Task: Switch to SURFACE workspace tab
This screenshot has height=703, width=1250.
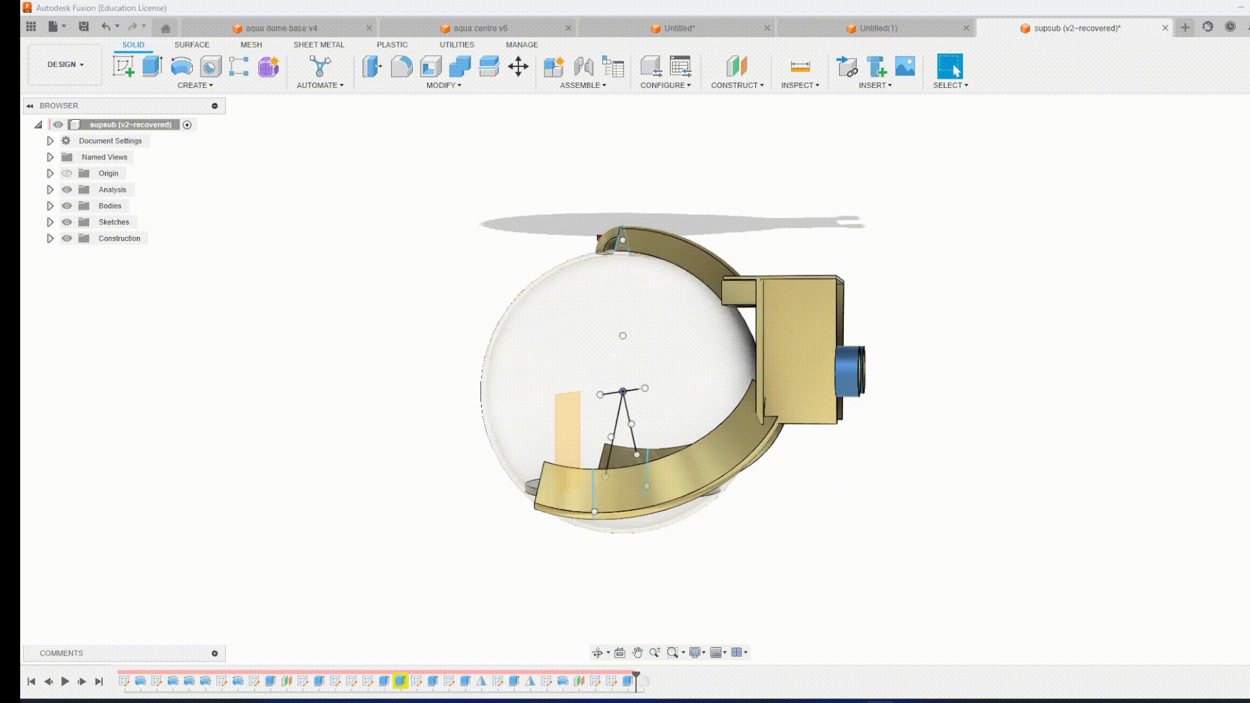Action: 191,45
